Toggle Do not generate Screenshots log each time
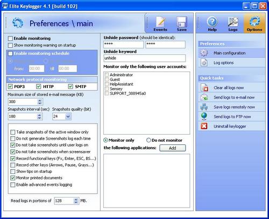 [13, 138]
